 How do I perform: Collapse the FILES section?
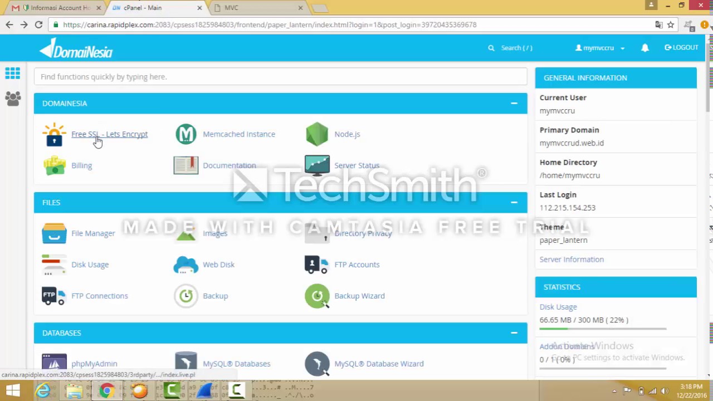(514, 202)
